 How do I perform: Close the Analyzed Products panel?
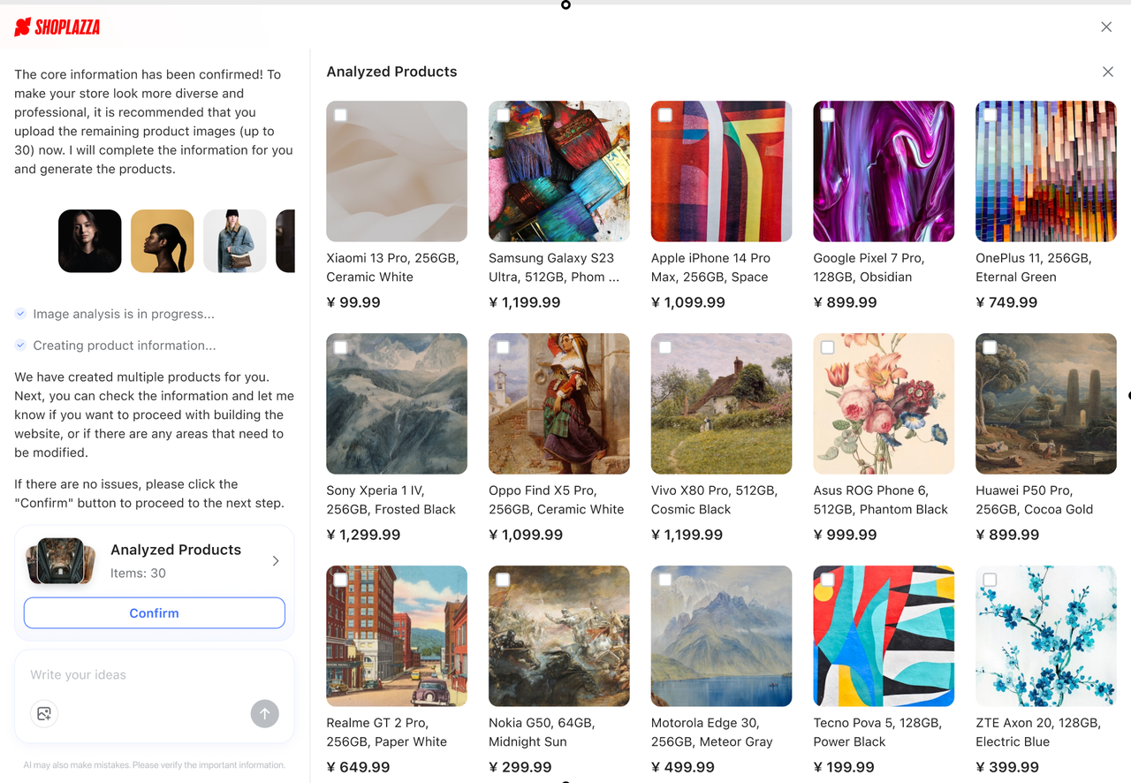(1108, 72)
